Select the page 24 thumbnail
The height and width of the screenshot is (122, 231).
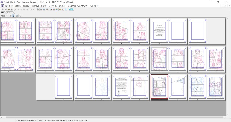[x=215, y=86]
